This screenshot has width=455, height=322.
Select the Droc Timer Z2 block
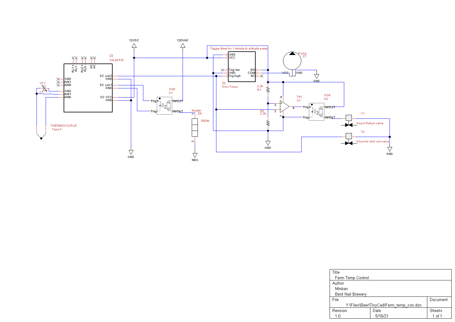(242, 67)
